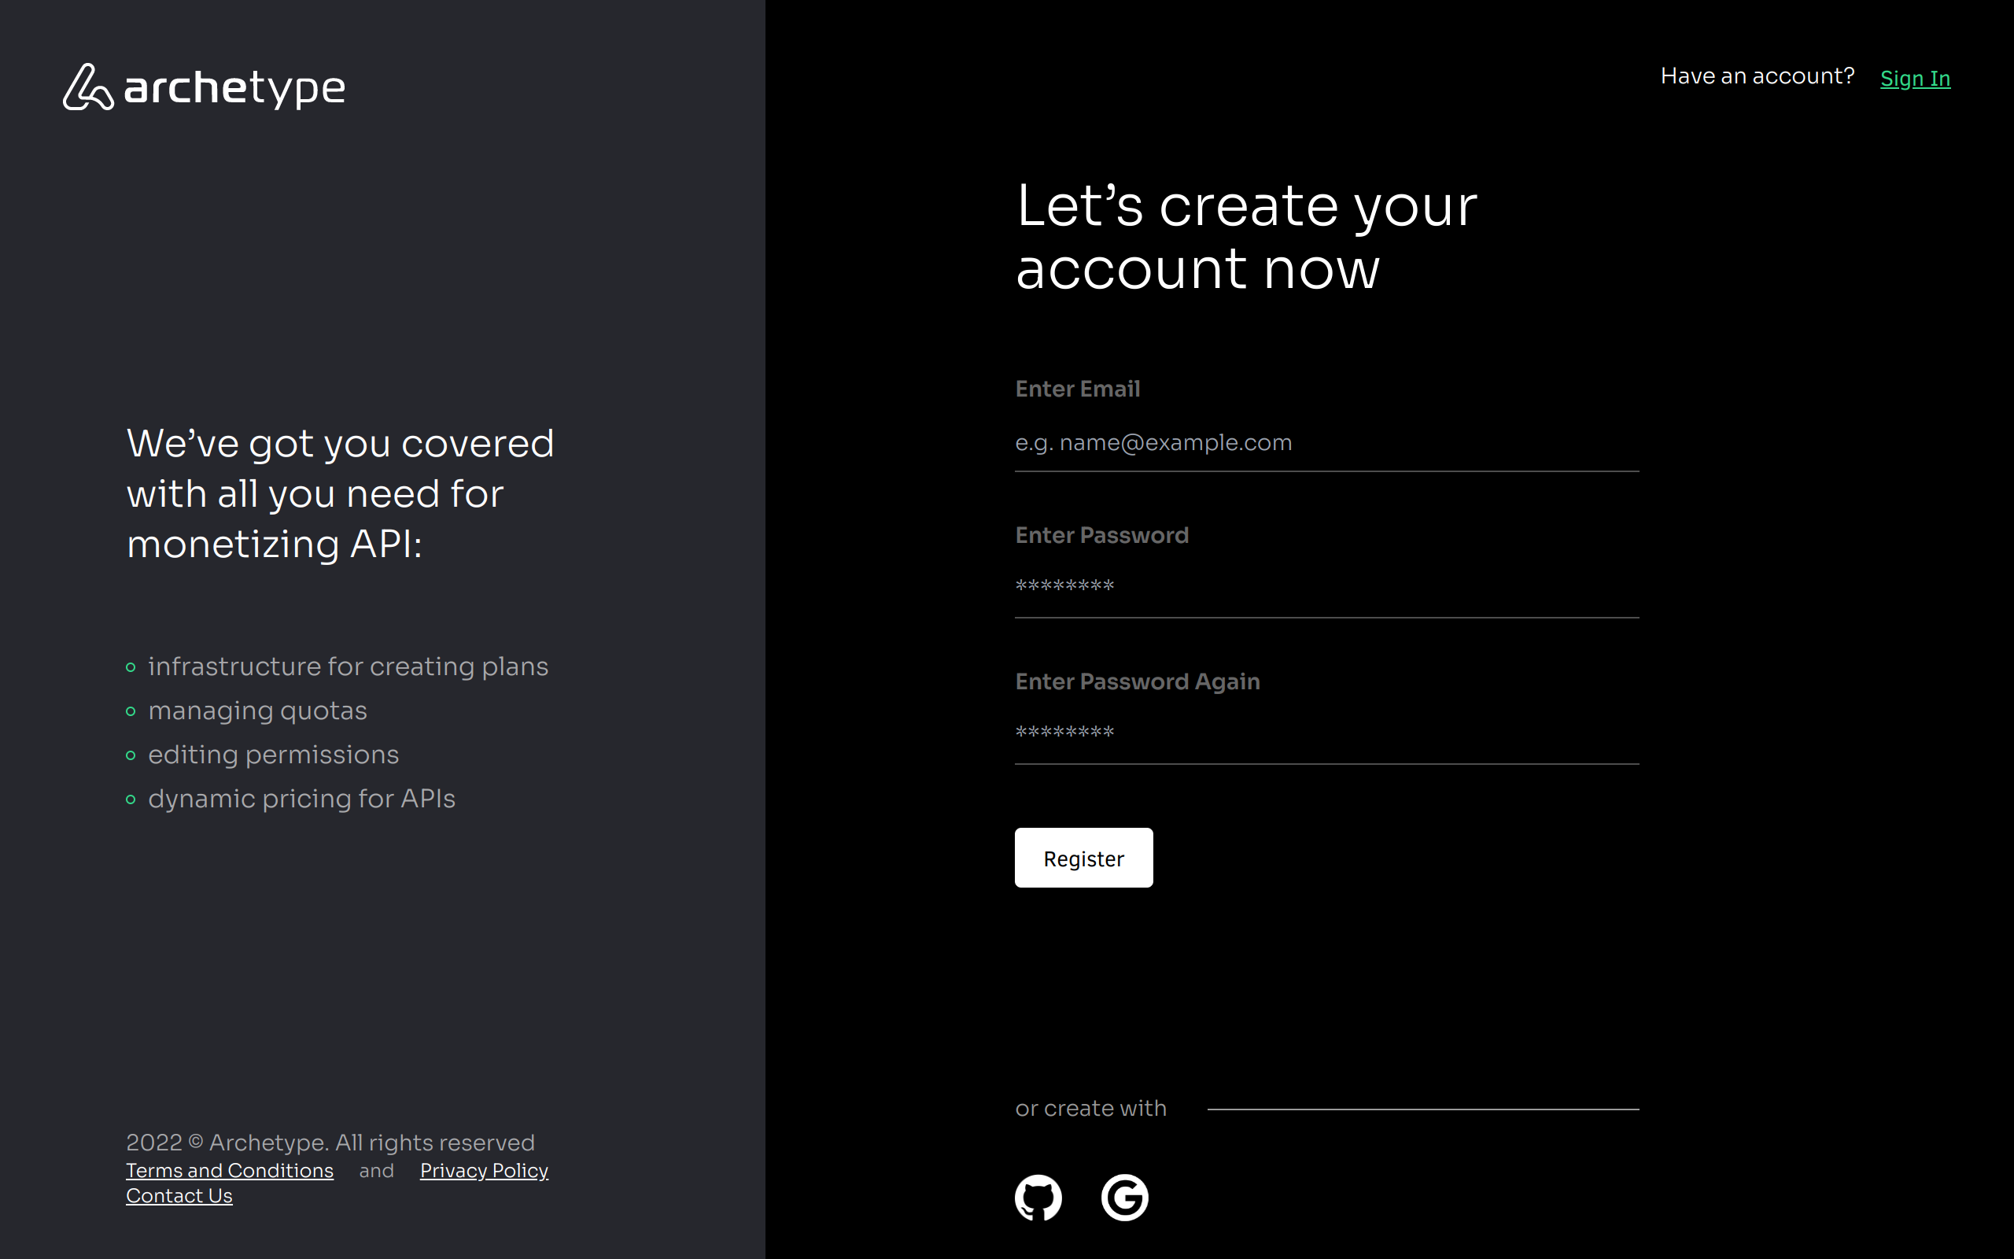
Task: Click the 'Let's create your account now' heading
Action: coord(1246,237)
